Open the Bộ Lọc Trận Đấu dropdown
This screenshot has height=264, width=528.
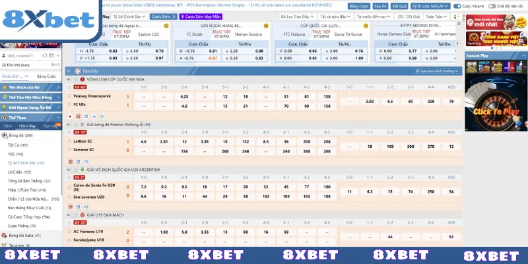click(298, 16)
